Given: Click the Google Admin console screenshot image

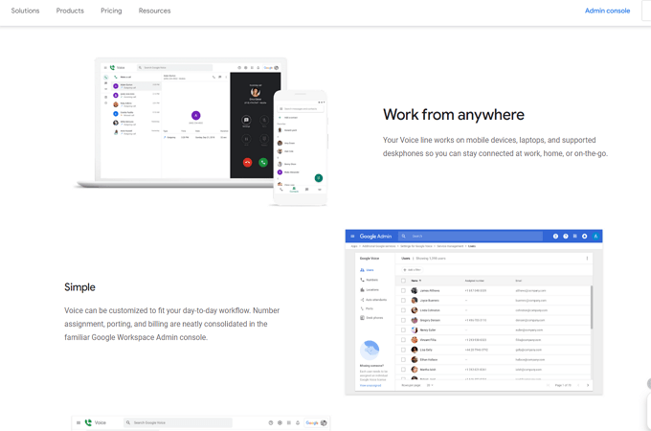Looking at the screenshot, I should point(474,312).
